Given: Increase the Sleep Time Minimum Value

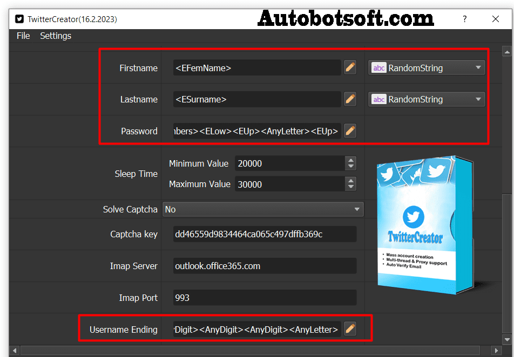Looking at the screenshot, I should (351, 160).
